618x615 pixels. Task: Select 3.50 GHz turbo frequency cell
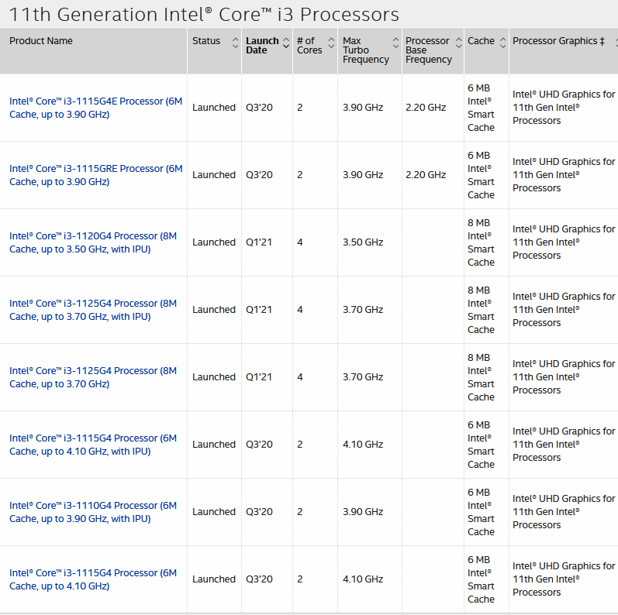363,242
